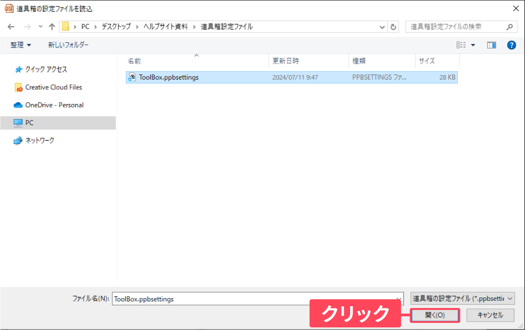The width and height of the screenshot is (525, 330).
Task: Sort by the サイズ column header
Action: coord(438,61)
